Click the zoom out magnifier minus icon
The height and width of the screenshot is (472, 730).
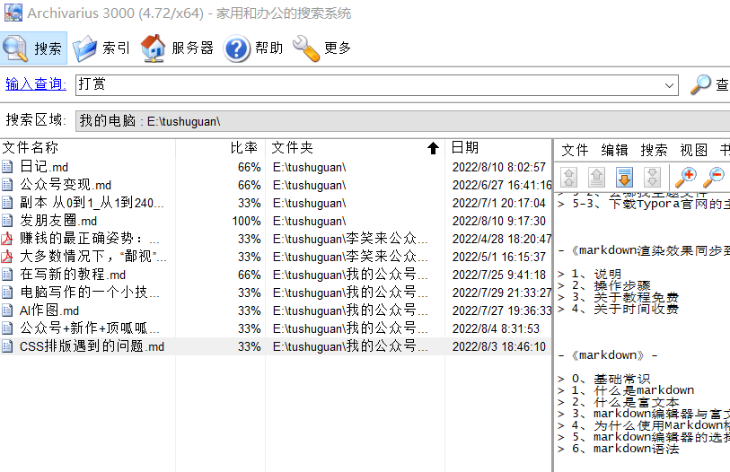[x=714, y=177]
